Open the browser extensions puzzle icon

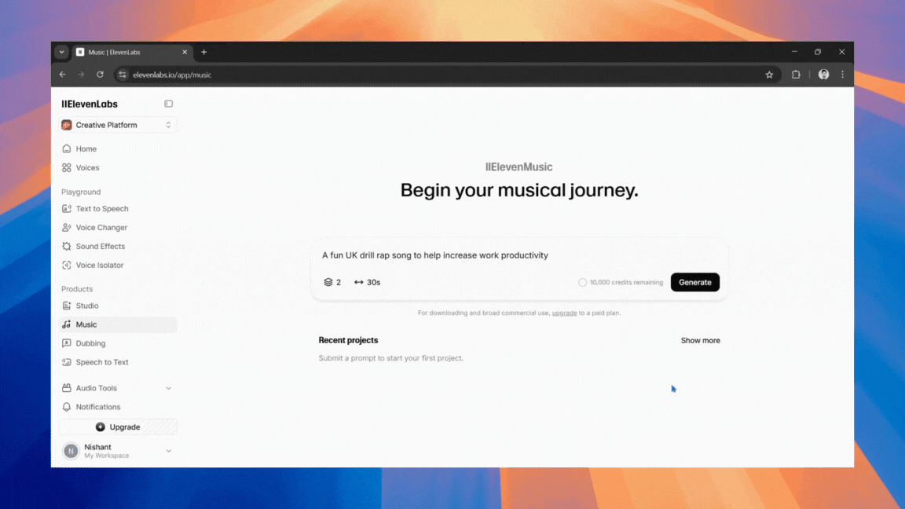click(796, 75)
